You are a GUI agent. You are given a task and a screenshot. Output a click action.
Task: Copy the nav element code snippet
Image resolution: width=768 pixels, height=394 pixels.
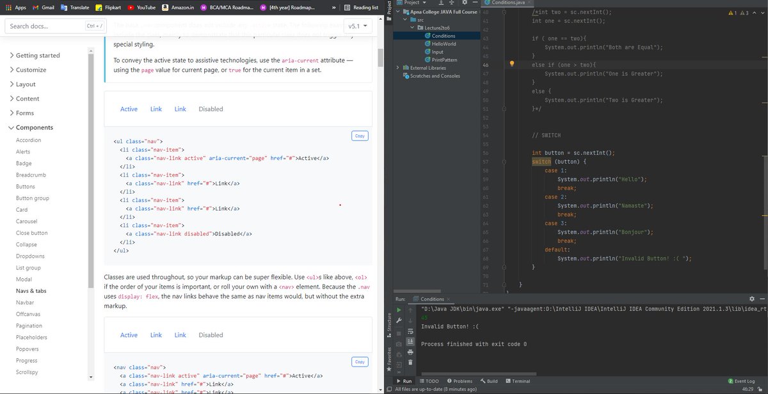[360, 362]
